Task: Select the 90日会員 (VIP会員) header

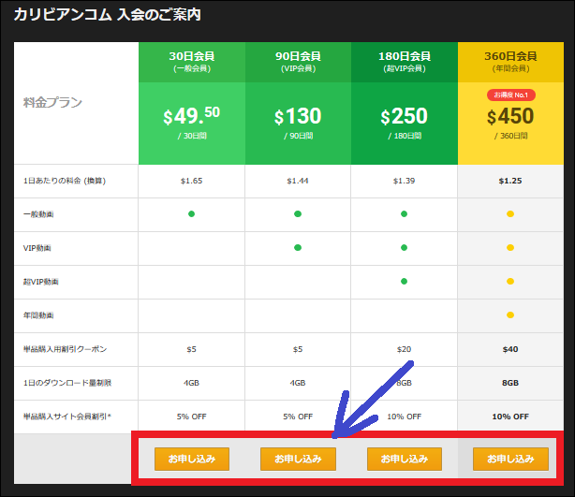Action: (298, 61)
